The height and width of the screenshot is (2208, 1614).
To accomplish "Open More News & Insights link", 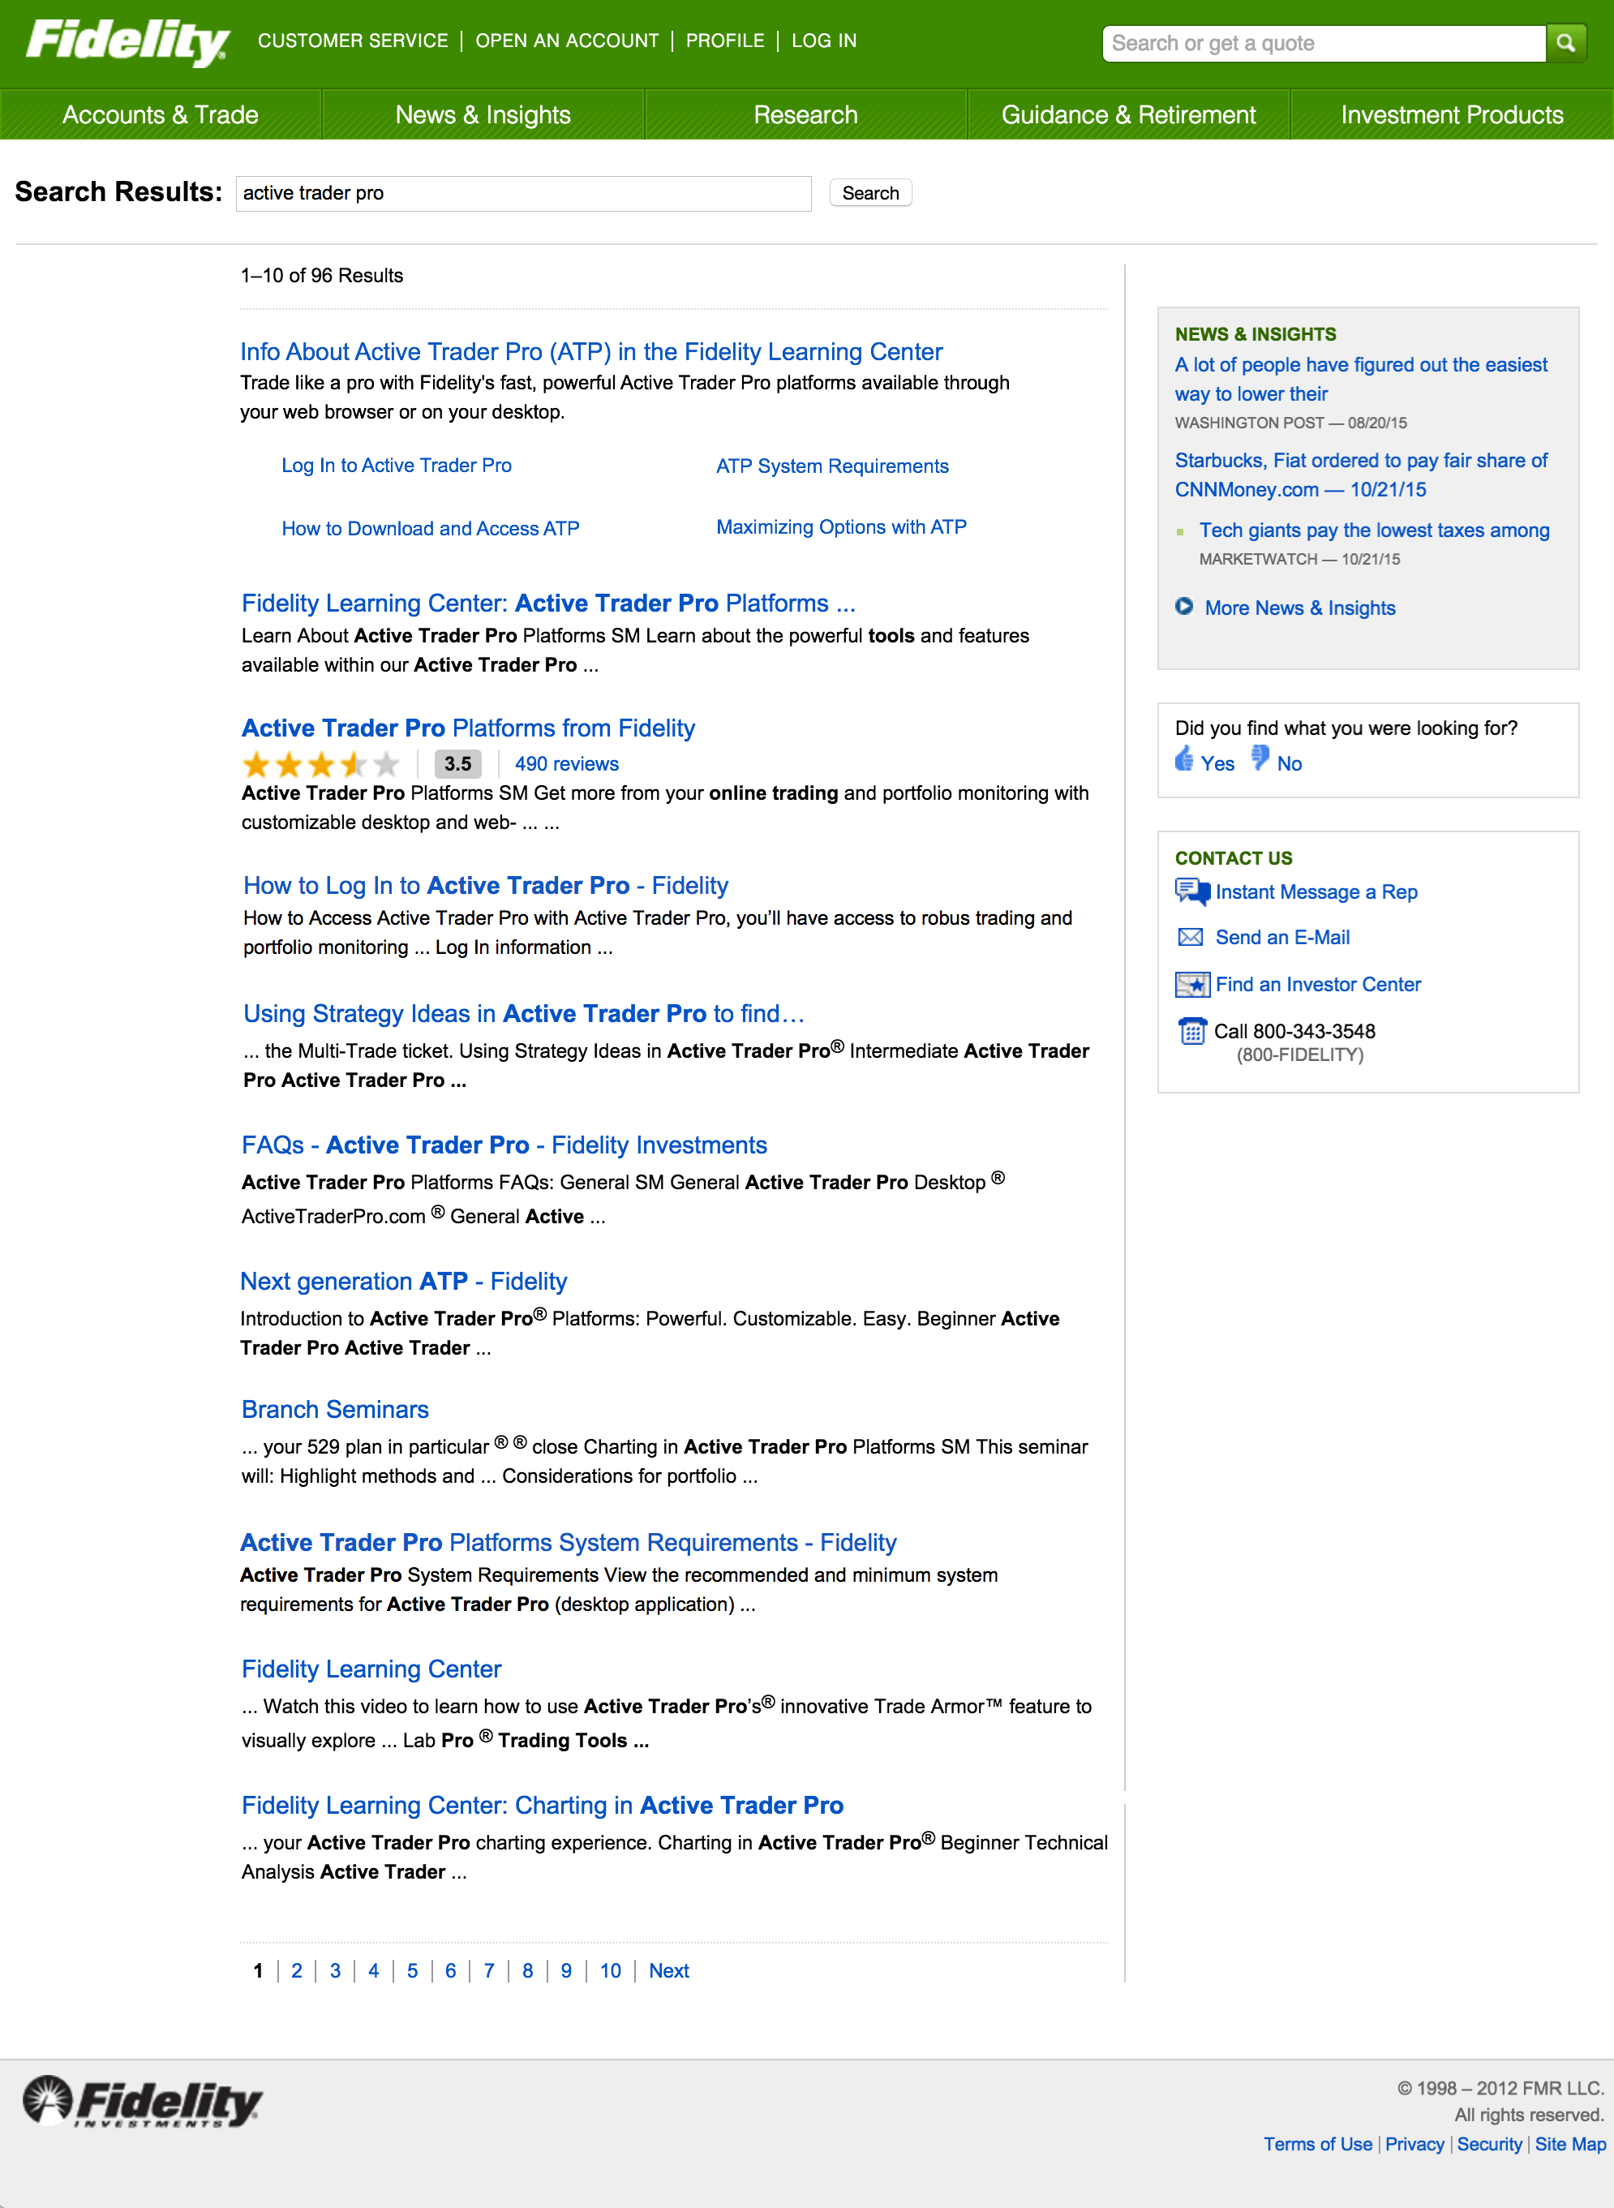I will [1299, 608].
